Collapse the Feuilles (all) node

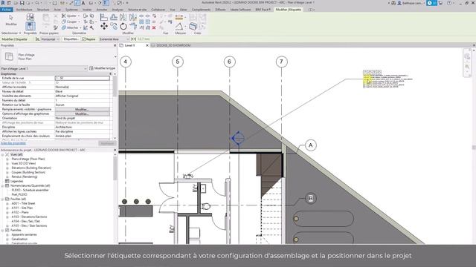click(3, 199)
